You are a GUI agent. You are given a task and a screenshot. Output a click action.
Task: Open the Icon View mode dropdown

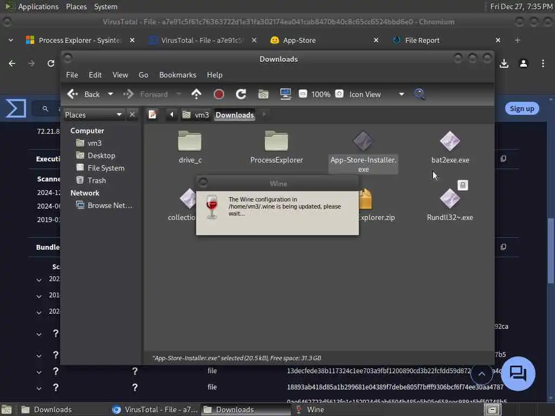point(377,94)
